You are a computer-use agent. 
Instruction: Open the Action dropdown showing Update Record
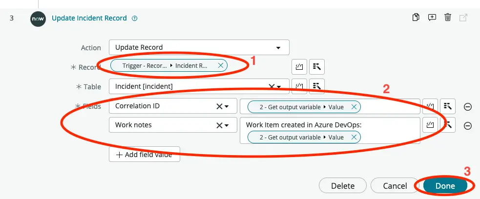(199, 47)
